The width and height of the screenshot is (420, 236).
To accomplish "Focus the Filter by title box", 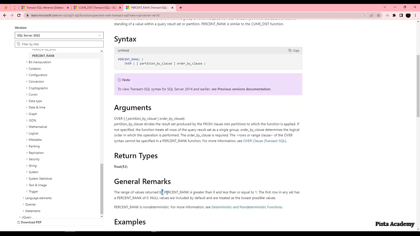I will [59, 44].
